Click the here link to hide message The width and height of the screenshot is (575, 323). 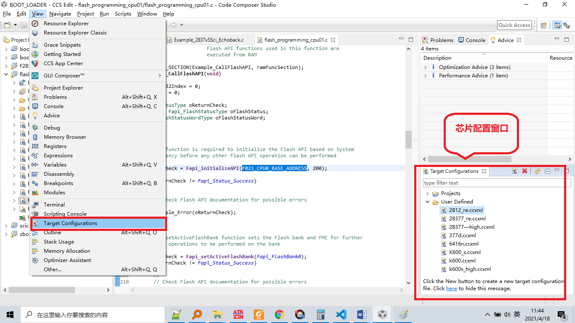tap(452, 289)
